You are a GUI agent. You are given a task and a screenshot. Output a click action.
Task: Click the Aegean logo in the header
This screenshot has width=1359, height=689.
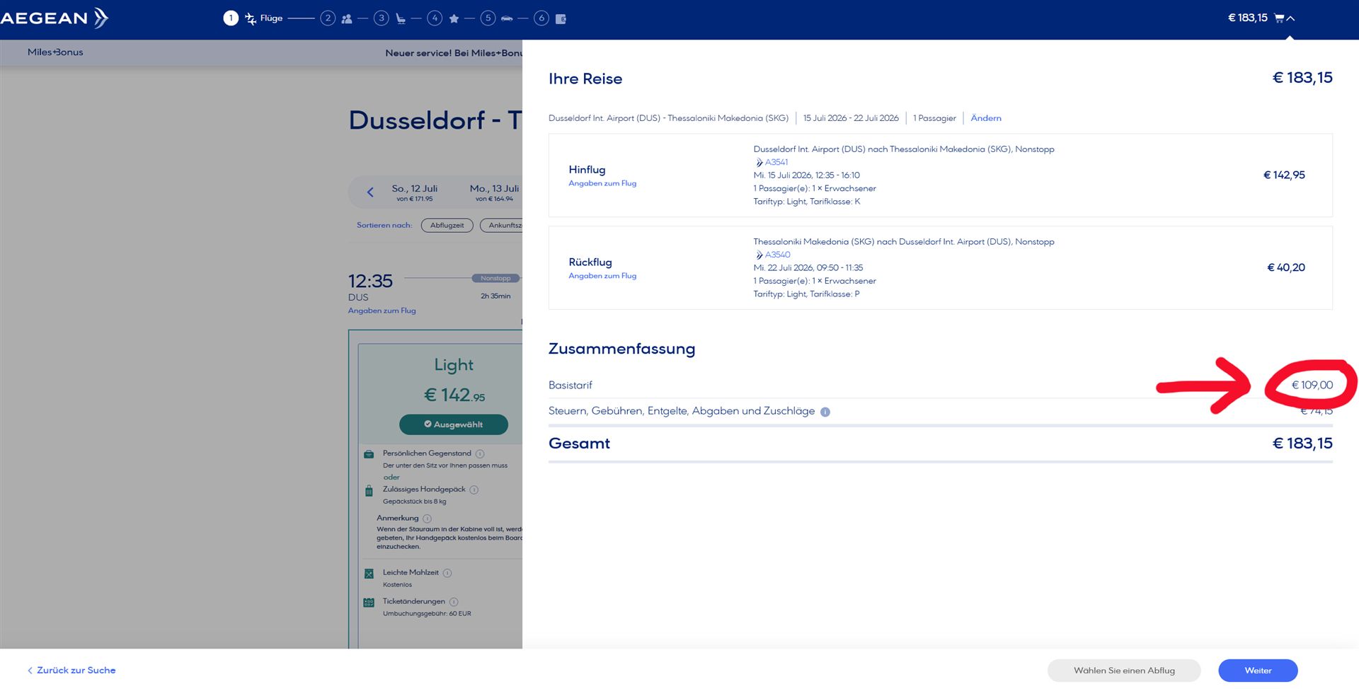click(x=54, y=18)
